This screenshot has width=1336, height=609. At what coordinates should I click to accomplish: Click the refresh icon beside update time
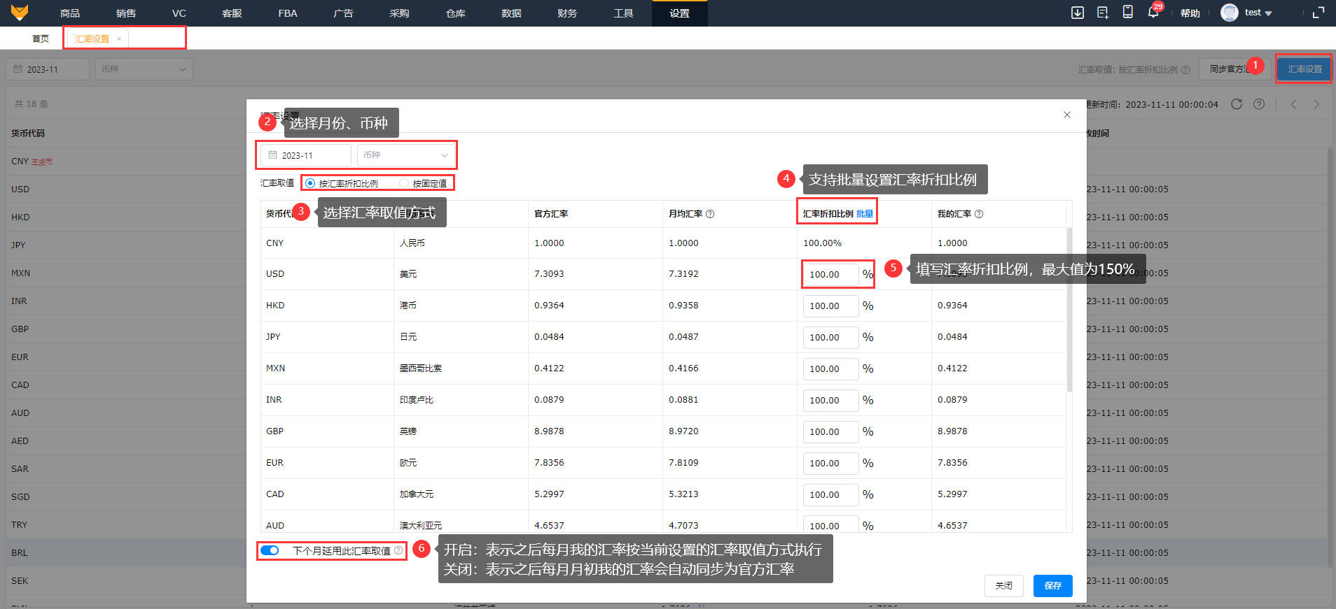point(1237,104)
